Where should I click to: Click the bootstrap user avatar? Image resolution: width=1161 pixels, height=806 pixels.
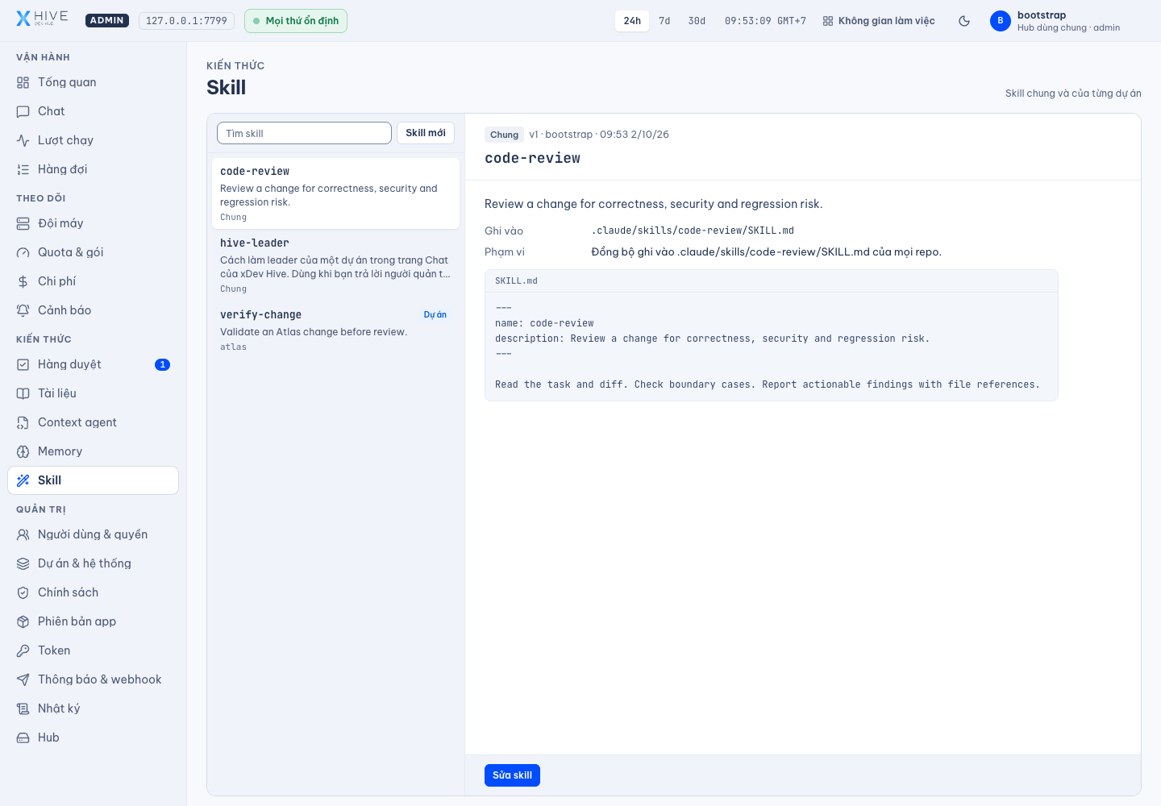[1001, 21]
